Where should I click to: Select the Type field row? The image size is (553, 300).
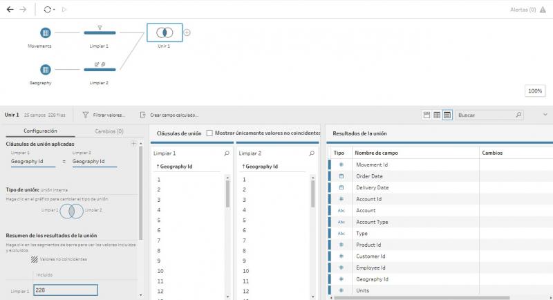440,234
